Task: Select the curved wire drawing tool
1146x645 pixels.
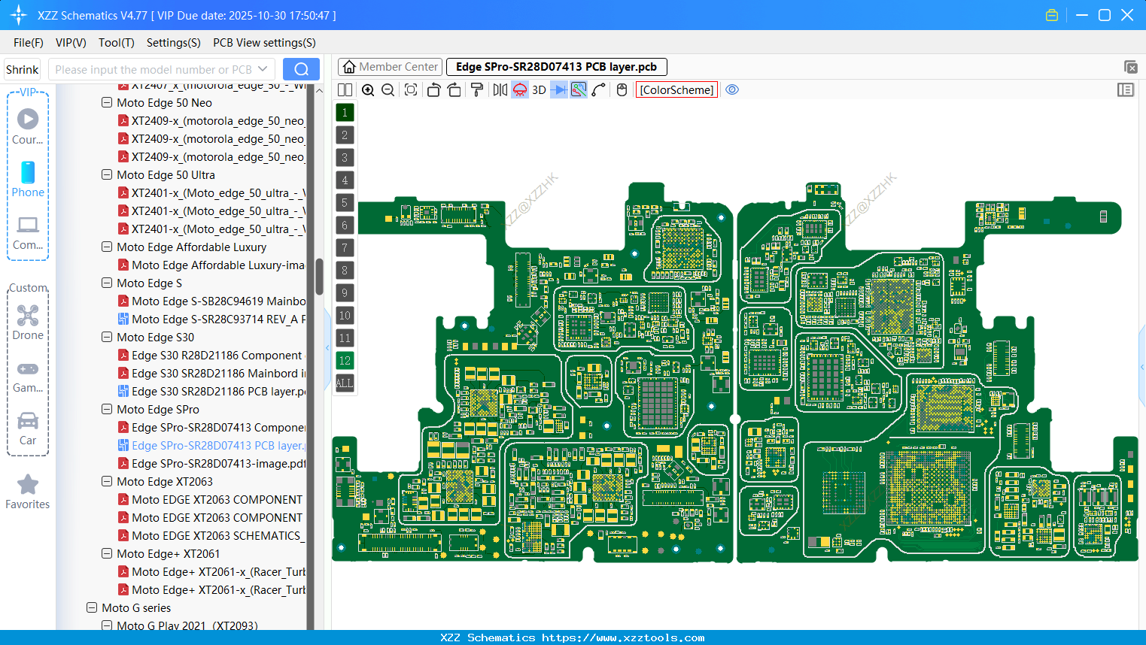Action: tap(598, 89)
